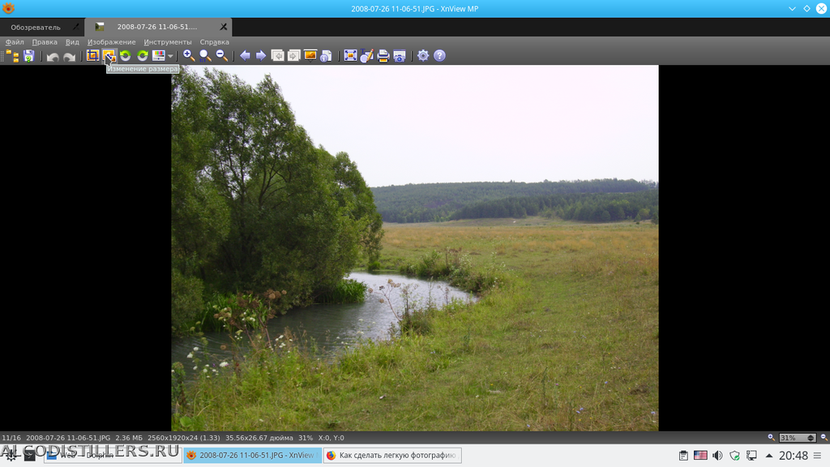This screenshot has height=467, width=830.
Task: Rotate image clockwise
Action: 143,56
